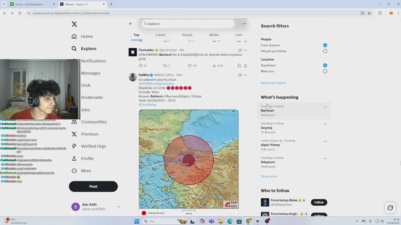Switch to the Top tab
Viewport: 401px width, 225px height.
click(x=136, y=35)
